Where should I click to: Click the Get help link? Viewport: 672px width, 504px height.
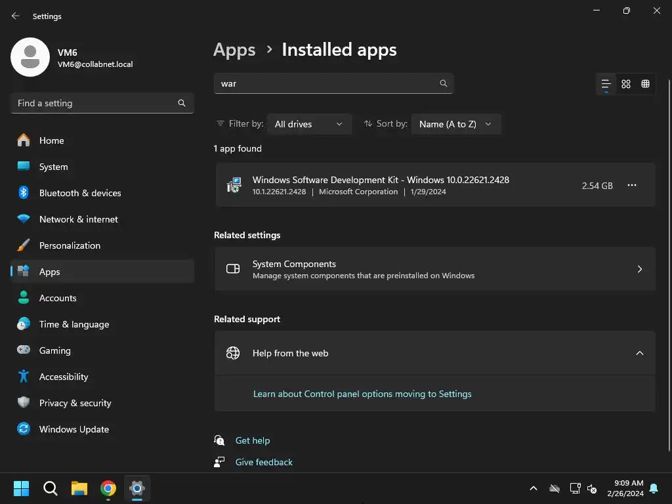[x=253, y=440]
